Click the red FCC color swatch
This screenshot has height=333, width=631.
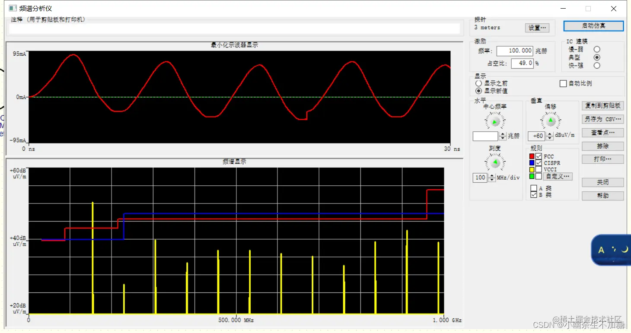click(x=532, y=156)
